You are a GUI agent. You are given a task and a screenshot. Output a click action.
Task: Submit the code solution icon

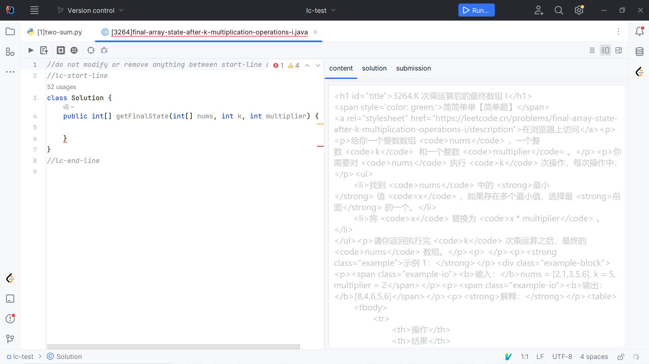pyautogui.click(x=44, y=50)
